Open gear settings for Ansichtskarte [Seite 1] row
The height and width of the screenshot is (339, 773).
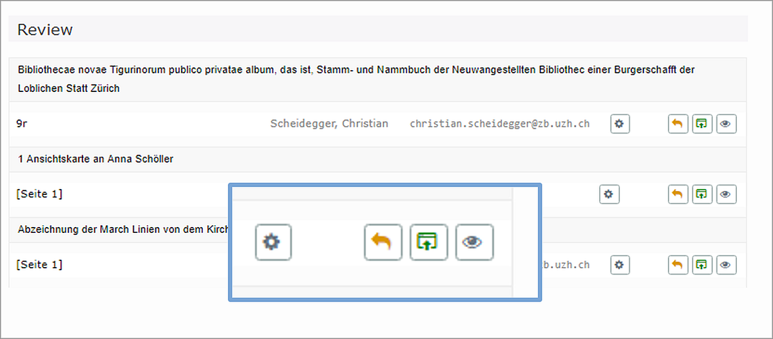coord(609,194)
